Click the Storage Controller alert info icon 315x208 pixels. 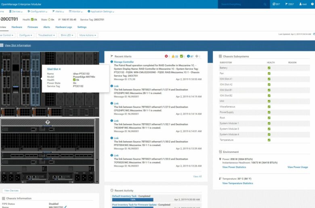point(112,62)
